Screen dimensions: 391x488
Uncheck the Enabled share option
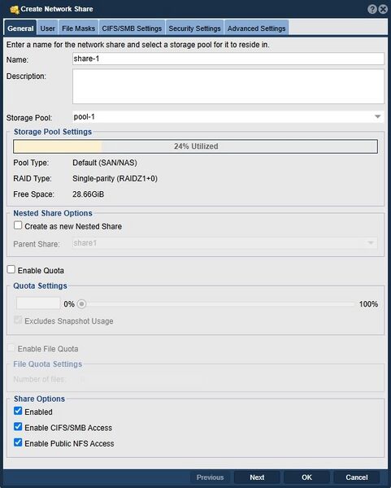coord(18,411)
